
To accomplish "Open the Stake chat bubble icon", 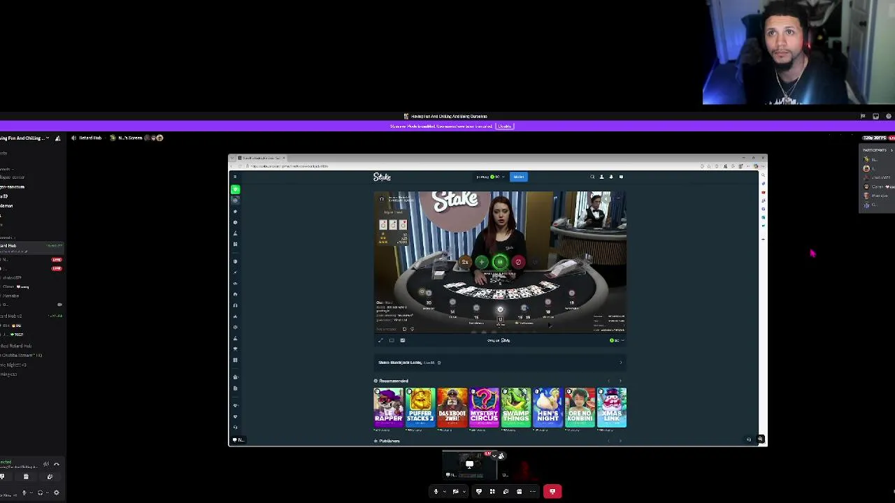I will pyautogui.click(x=621, y=177).
